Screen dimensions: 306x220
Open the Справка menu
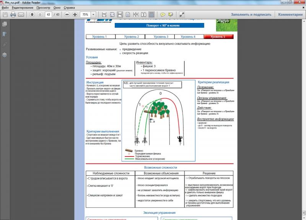69,8
